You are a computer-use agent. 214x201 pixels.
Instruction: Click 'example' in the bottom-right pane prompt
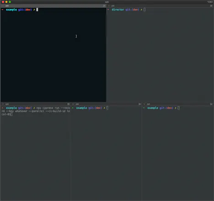pos(153,108)
